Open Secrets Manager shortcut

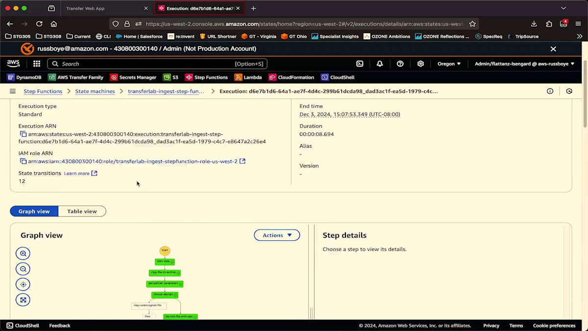133,77
